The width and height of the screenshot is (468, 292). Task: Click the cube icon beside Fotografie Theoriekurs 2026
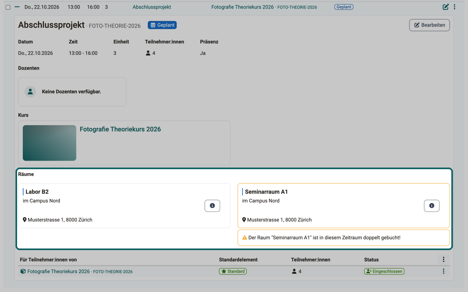[23, 271]
